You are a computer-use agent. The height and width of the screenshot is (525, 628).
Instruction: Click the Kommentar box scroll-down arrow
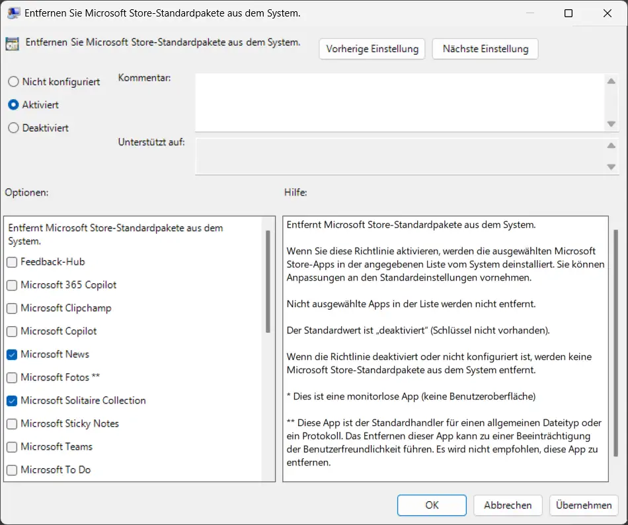pos(611,125)
